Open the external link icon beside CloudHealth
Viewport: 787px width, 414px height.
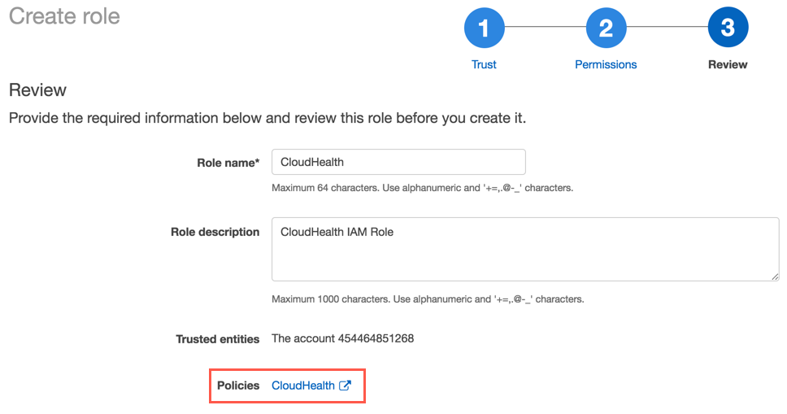click(346, 386)
